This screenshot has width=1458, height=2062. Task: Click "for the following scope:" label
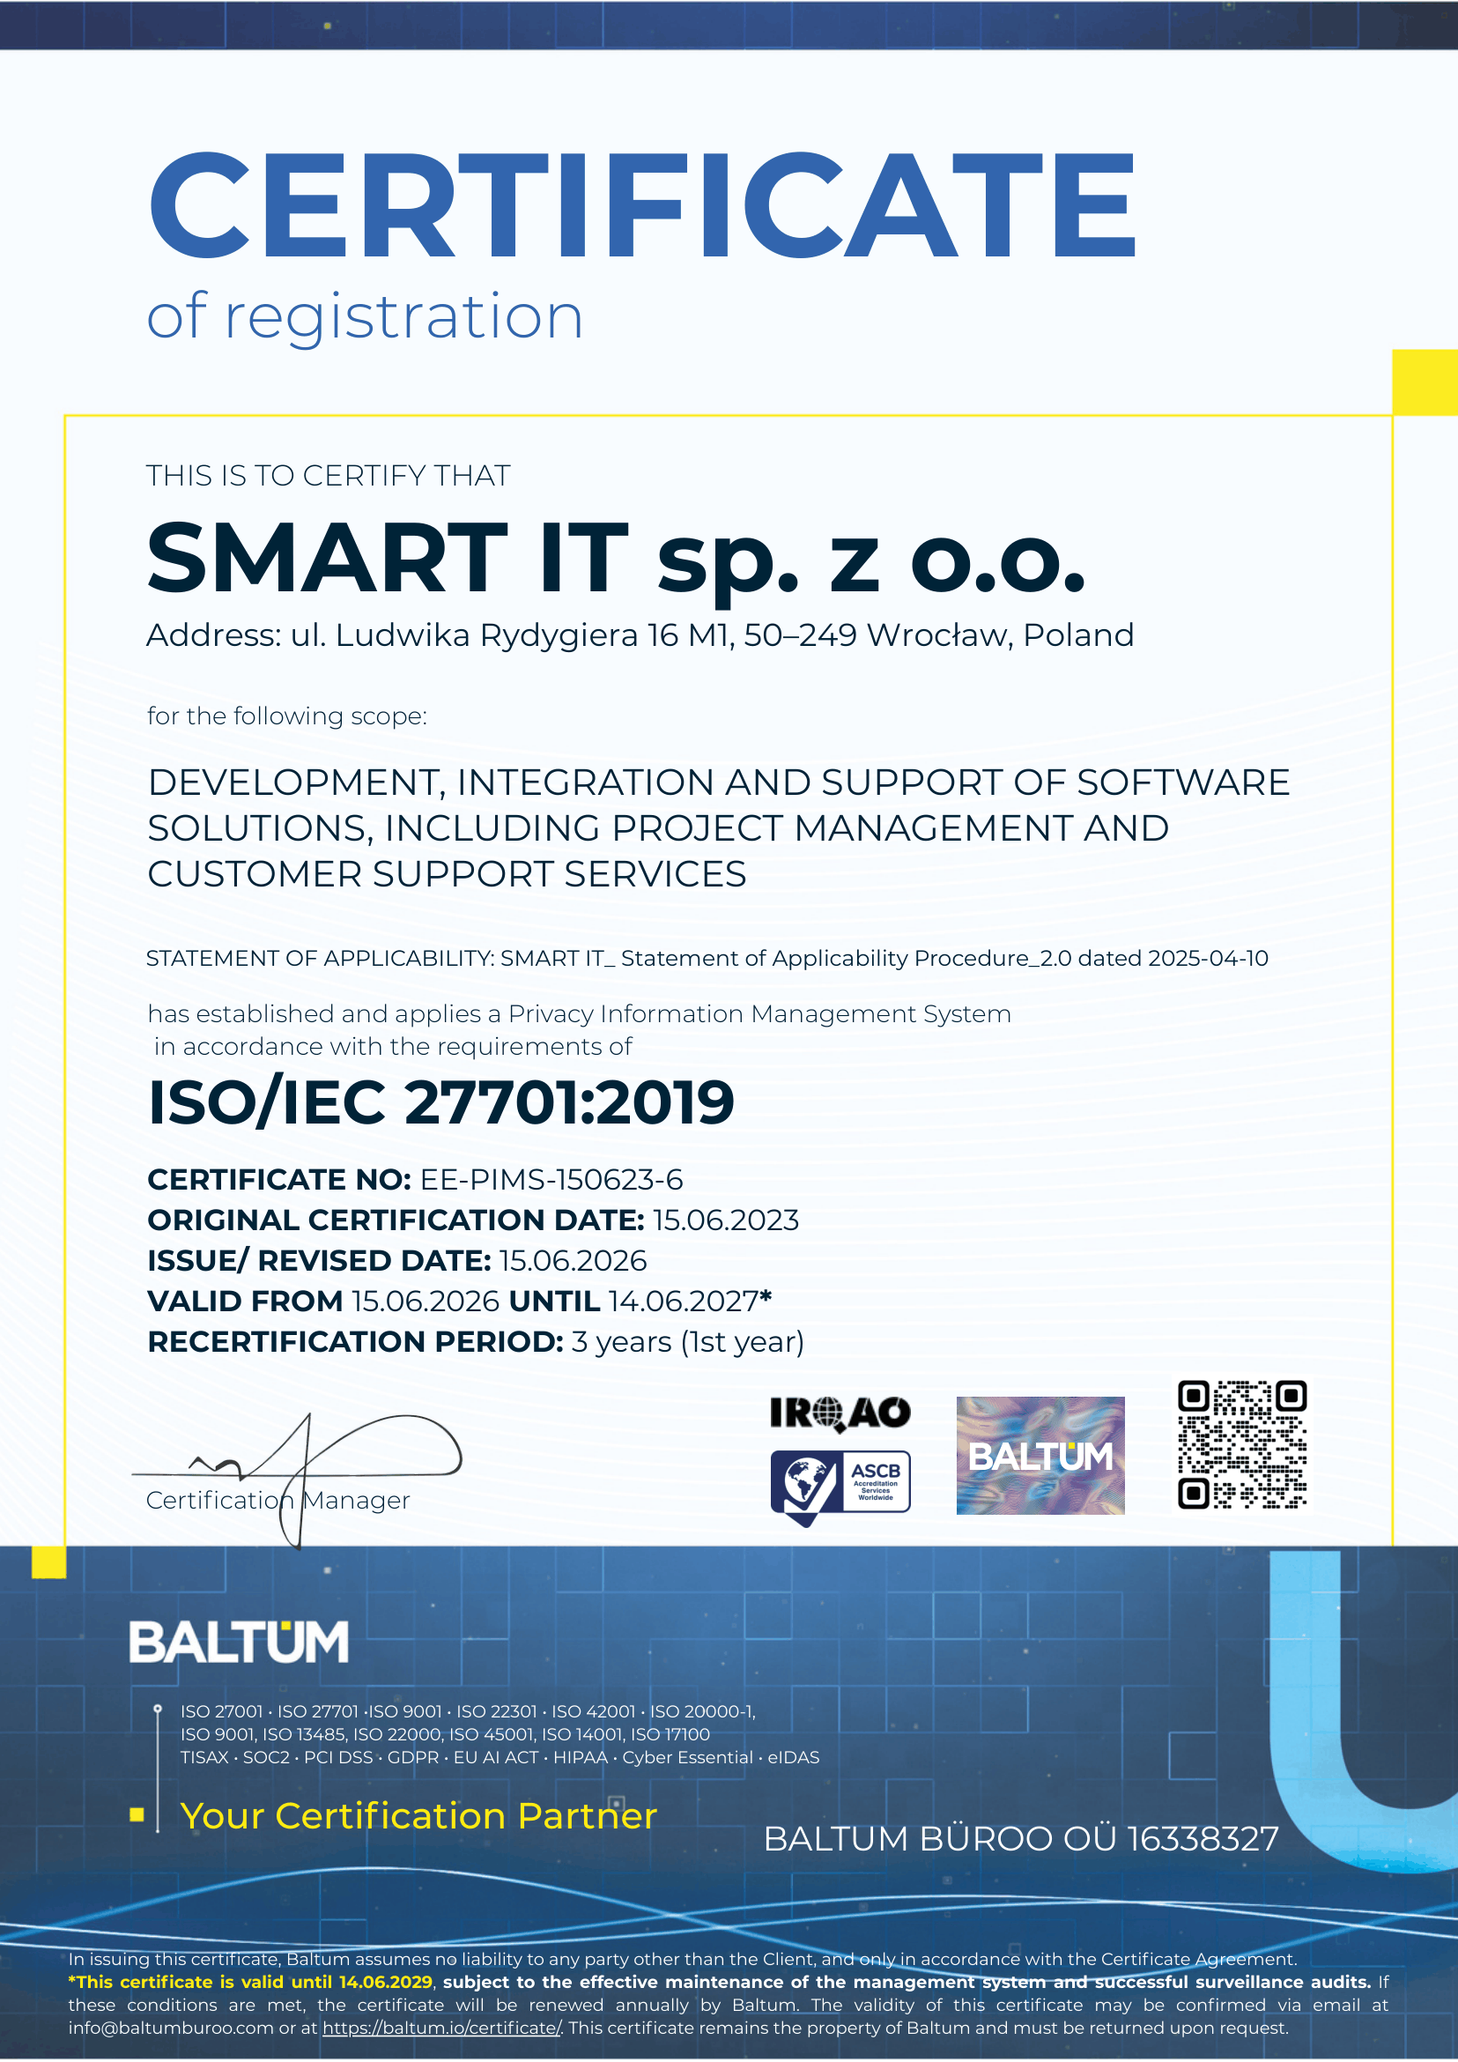(287, 716)
